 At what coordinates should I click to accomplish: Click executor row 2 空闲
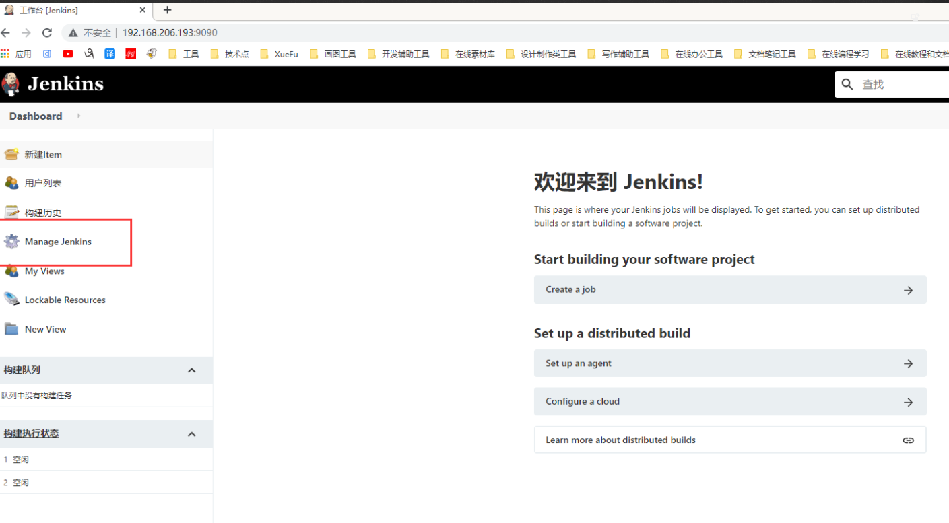tap(106, 483)
